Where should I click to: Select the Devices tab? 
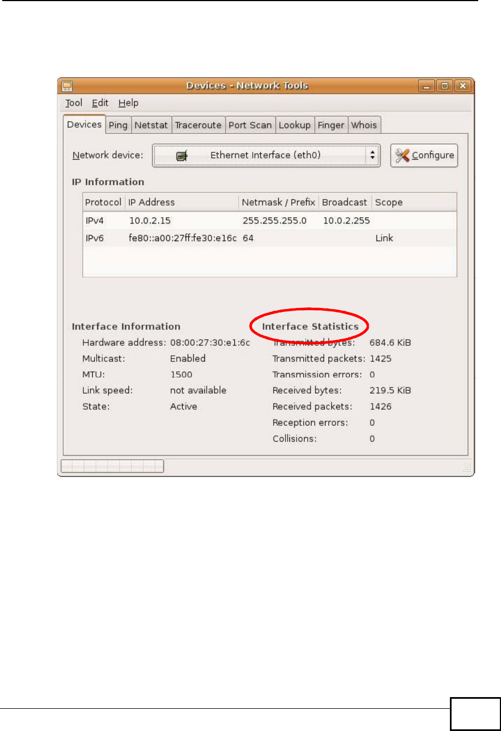84,124
